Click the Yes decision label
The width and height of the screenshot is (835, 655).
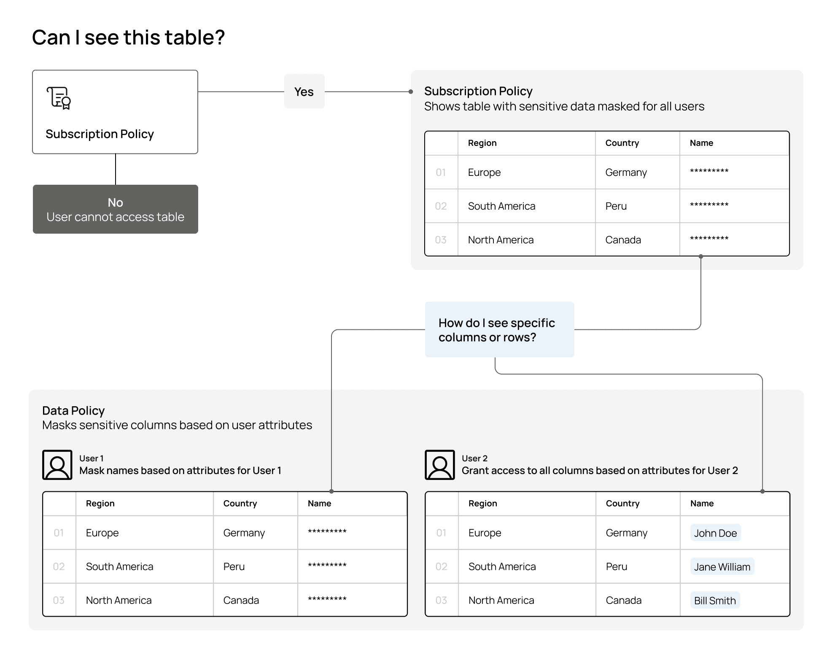click(304, 92)
